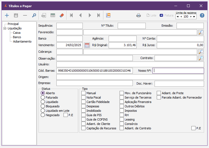Click the add new record plus icon
This screenshot has width=209, height=148.
click(7, 15)
